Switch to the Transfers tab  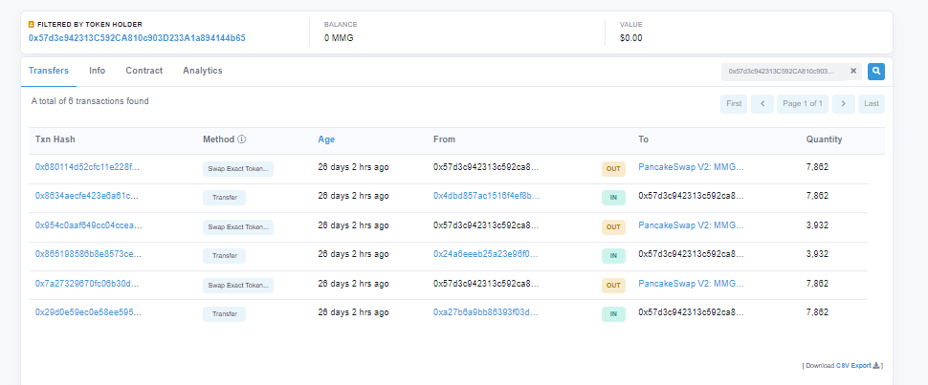click(49, 71)
